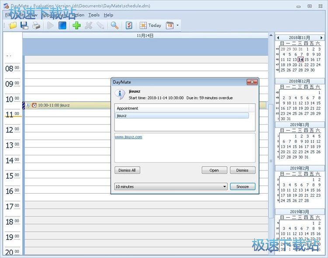Screen dimensions: 328x258
Task: Open the snooze duration 10 minutes dropdown
Action: pyautogui.click(x=171, y=186)
